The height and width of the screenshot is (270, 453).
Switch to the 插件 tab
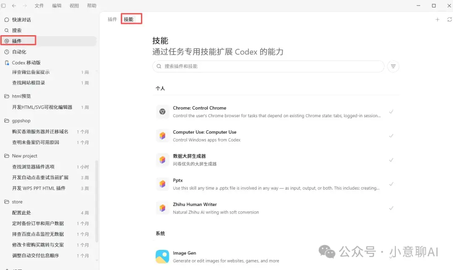tap(112, 19)
